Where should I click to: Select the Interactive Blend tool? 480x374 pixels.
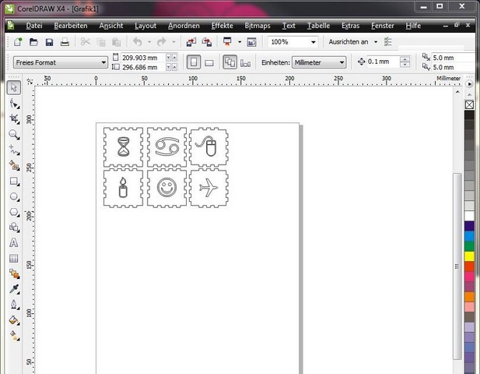click(x=14, y=273)
